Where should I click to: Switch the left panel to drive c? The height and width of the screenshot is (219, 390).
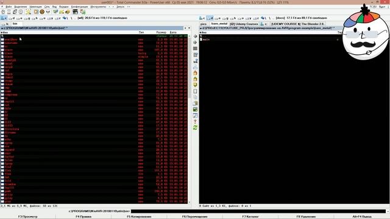click(4, 18)
